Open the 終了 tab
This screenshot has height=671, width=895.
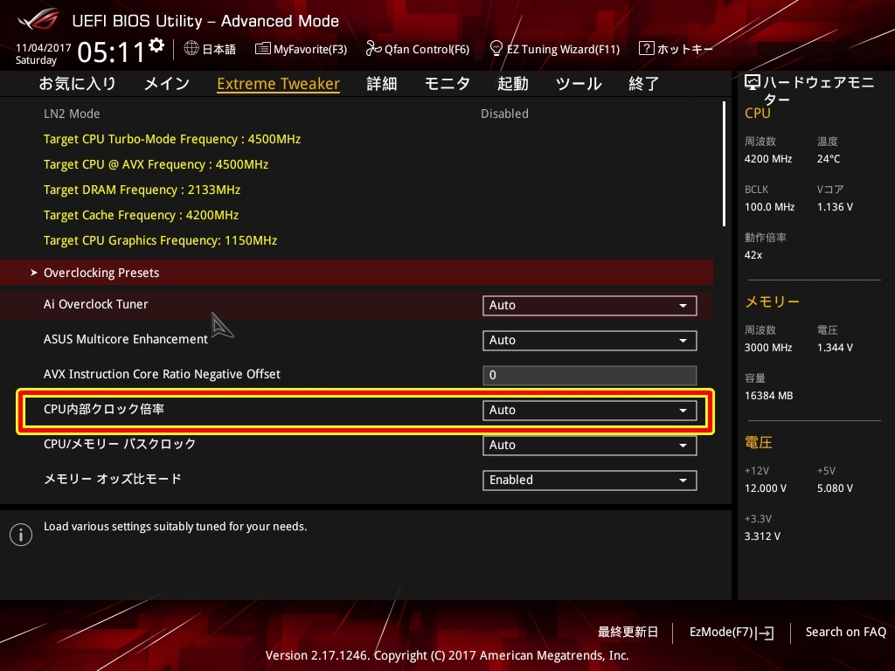[x=644, y=84]
